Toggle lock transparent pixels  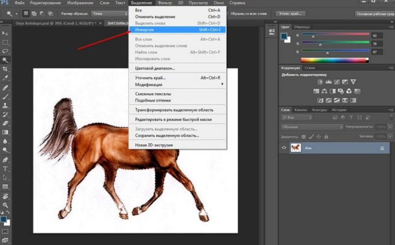coord(303,136)
